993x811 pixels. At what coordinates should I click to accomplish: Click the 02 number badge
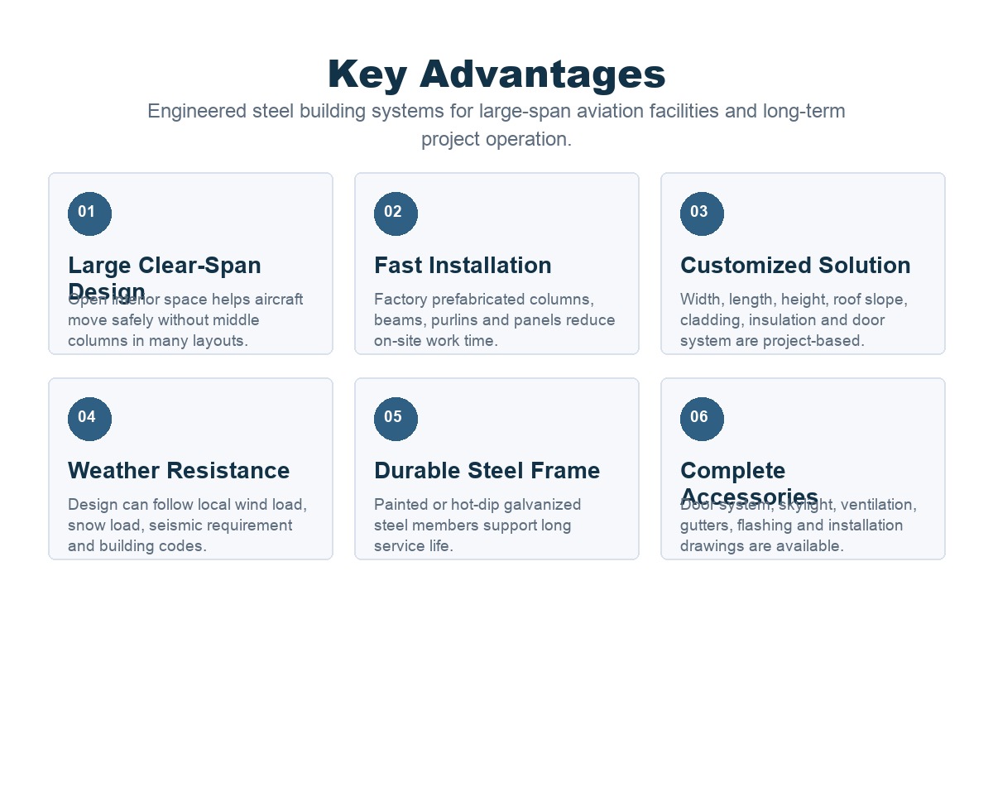(396, 214)
